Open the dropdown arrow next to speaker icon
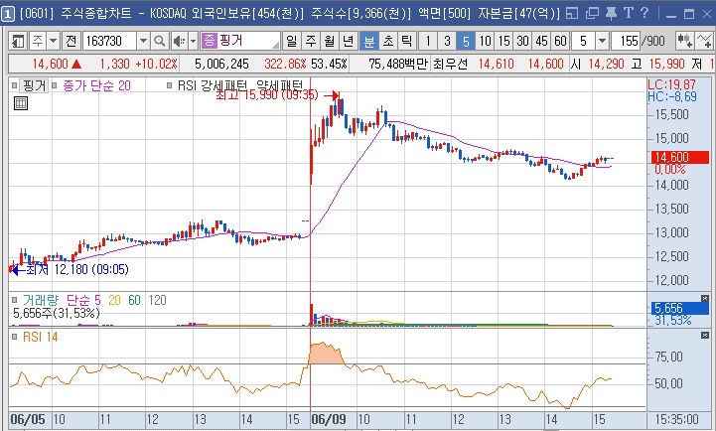716x431 pixels. pyautogui.click(x=194, y=41)
